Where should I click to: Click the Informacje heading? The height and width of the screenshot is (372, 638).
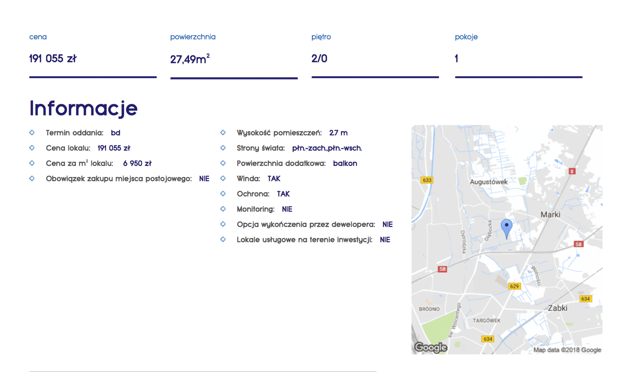tap(83, 108)
